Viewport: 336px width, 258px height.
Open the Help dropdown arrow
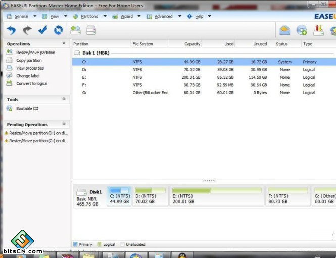[x=210, y=16]
